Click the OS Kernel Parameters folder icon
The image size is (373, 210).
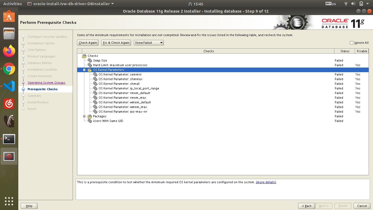(90, 70)
